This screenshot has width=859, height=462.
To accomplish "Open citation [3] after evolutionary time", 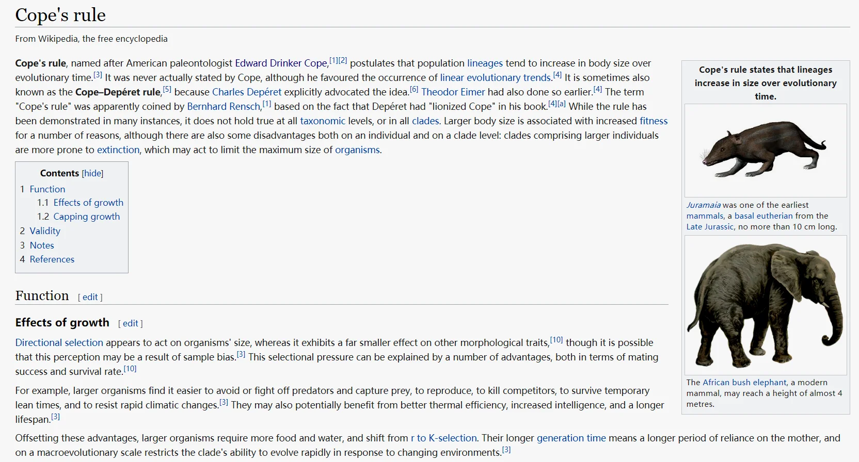I will pos(98,75).
